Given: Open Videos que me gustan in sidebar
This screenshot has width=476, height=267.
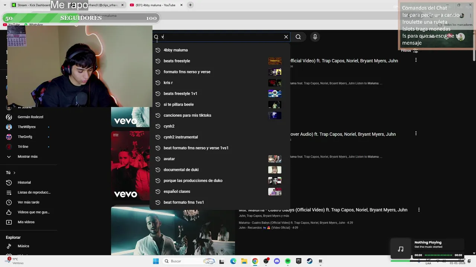Looking at the screenshot, I should click(x=28, y=212).
